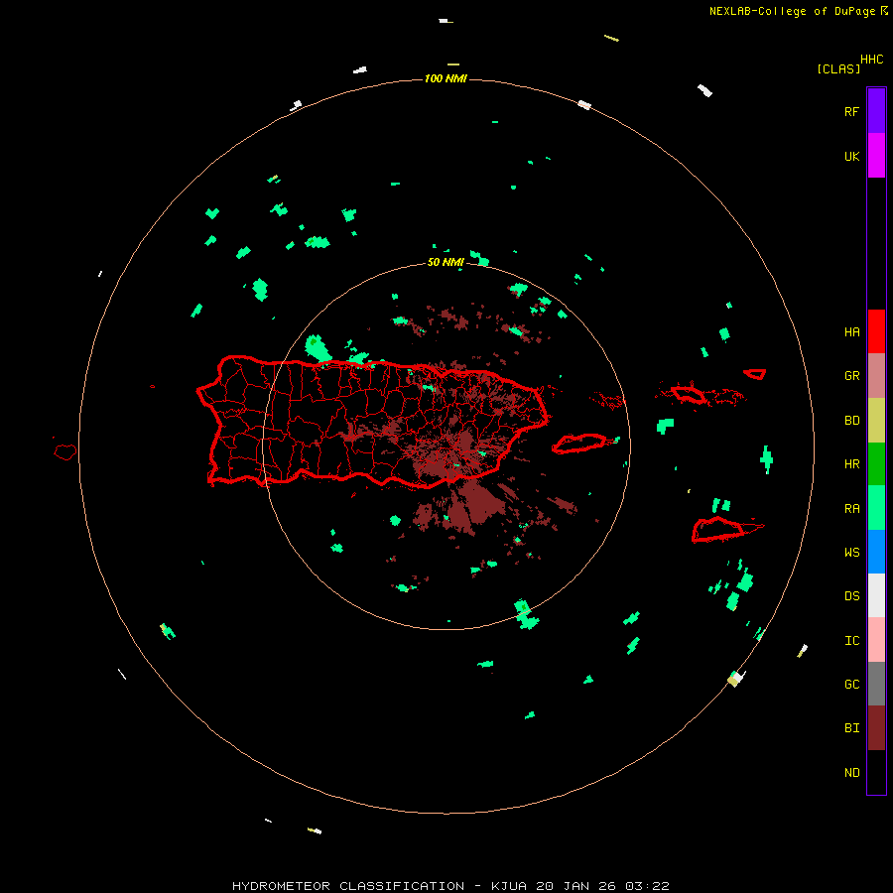
Task: Click the BI legend label
Action: [851, 728]
